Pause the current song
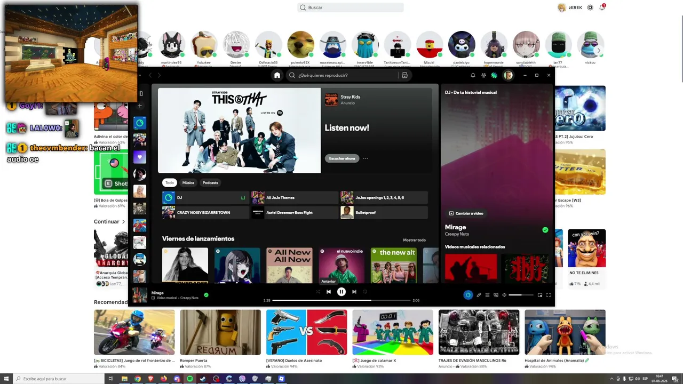Image resolution: width=683 pixels, height=384 pixels. click(x=341, y=292)
